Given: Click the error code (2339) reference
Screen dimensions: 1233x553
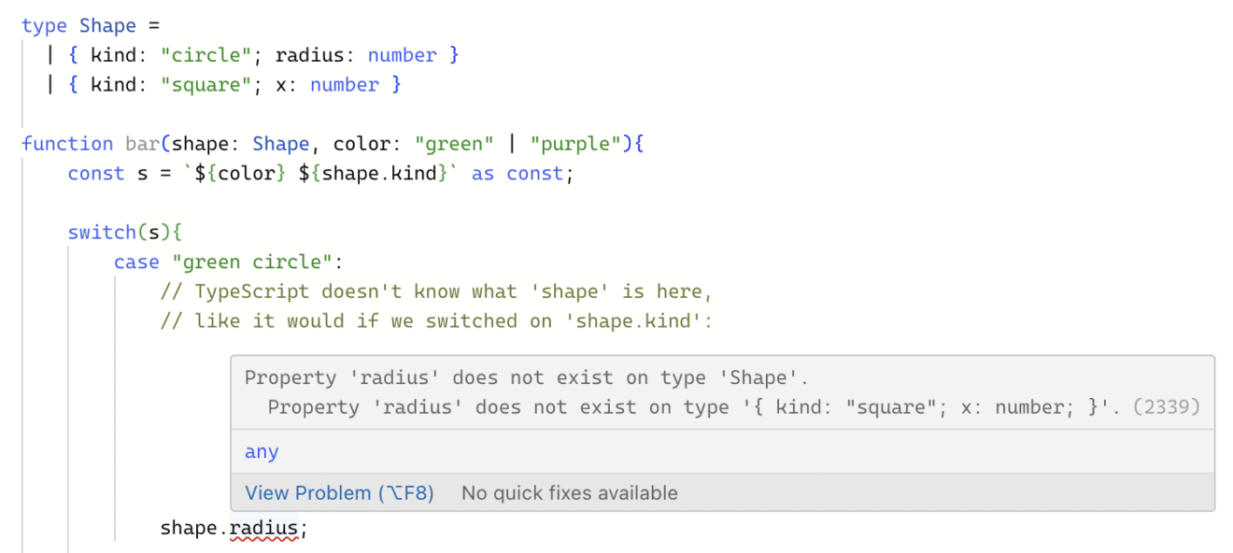Looking at the screenshot, I should click(1167, 406).
